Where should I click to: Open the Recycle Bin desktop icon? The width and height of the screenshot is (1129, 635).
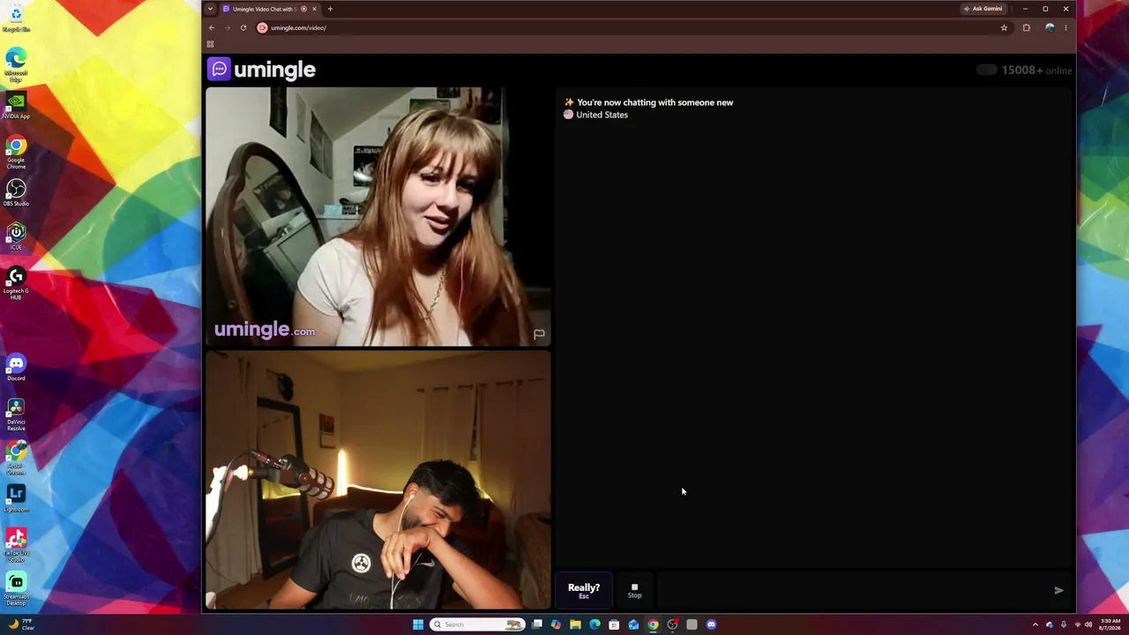pos(16,19)
